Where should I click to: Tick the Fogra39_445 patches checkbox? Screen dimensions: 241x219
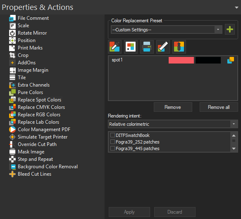pos(113,148)
